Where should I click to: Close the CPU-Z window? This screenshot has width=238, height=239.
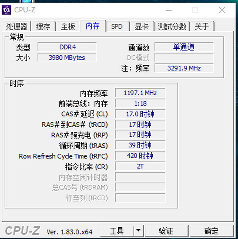[222, 10]
